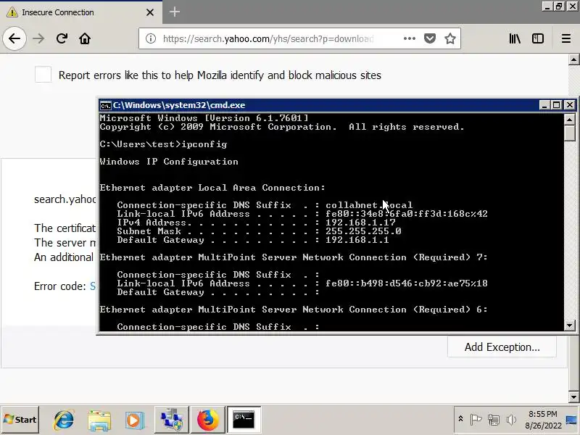580x435 pixels.
Task: Show hidden system tray icons
Action: pos(460,419)
